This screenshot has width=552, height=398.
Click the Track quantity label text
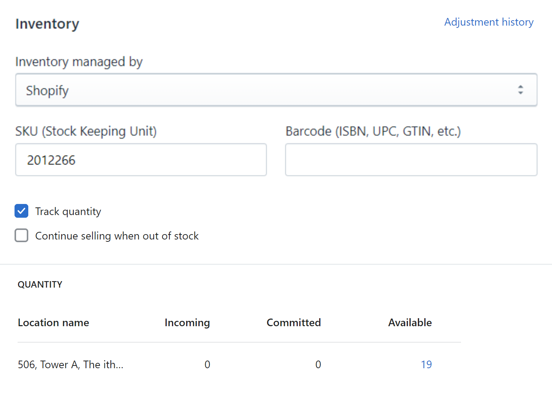pos(68,212)
